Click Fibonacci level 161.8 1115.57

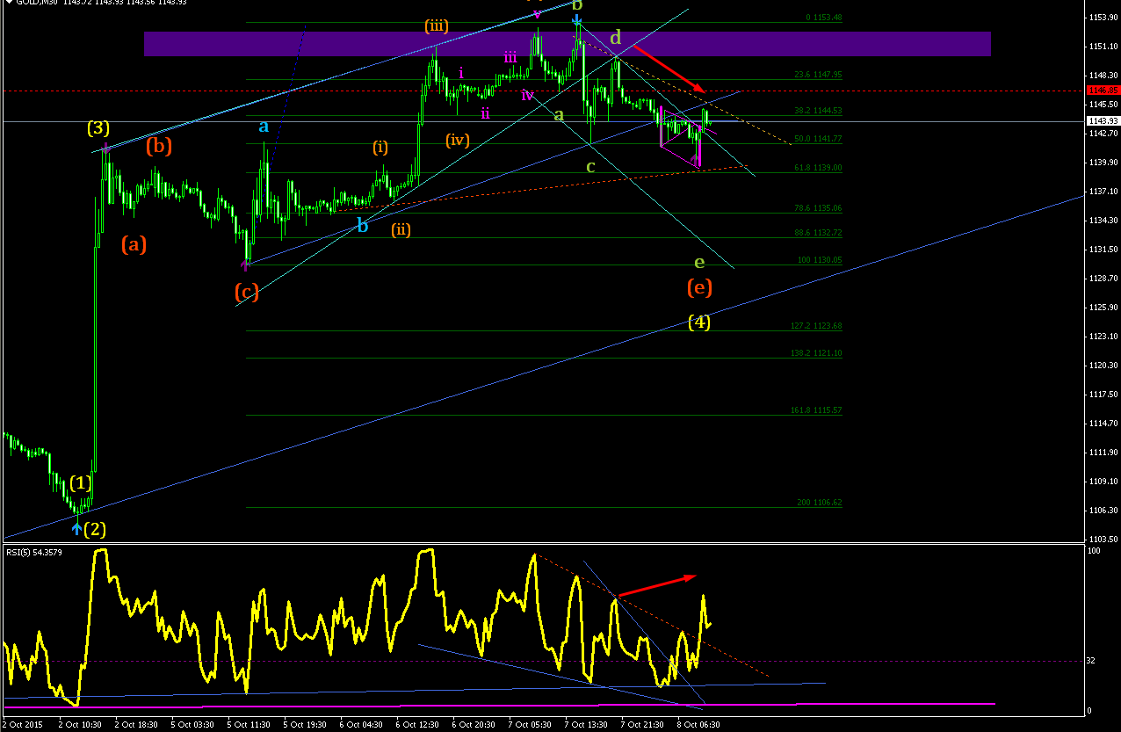(816, 410)
